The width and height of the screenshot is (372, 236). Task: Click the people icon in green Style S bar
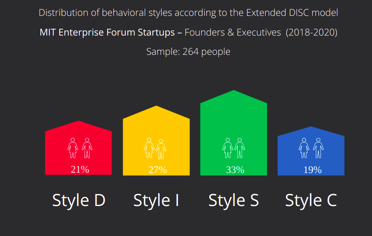(x=234, y=148)
